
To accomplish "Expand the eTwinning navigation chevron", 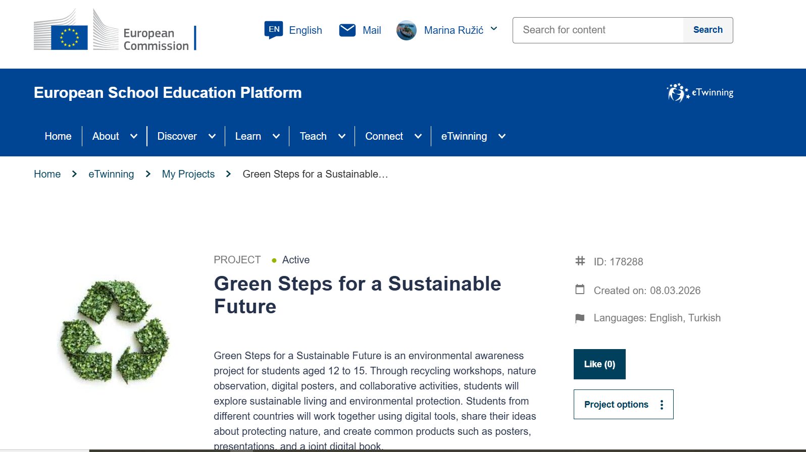I will click(x=502, y=136).
